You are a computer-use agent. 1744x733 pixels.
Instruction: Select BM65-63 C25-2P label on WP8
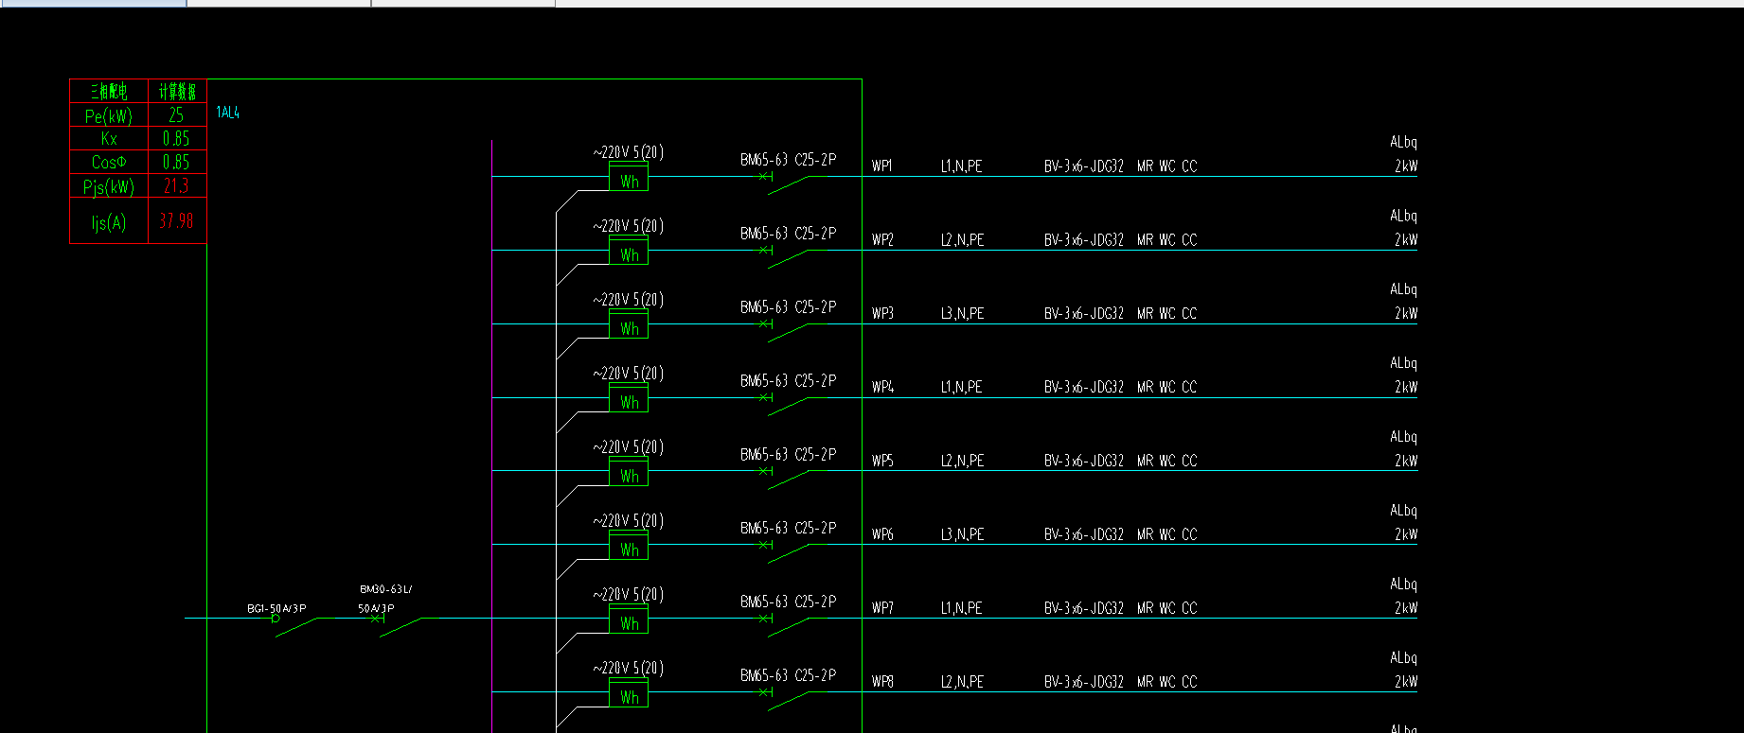(788, 675)
